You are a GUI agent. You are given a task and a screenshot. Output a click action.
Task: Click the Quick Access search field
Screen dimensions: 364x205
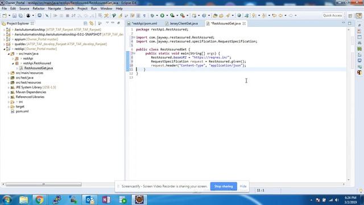coord(332,15)
